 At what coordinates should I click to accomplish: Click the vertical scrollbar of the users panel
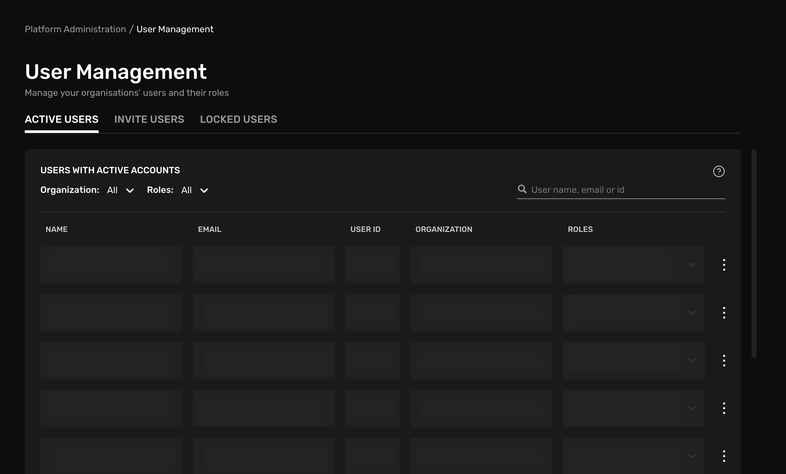754,254
